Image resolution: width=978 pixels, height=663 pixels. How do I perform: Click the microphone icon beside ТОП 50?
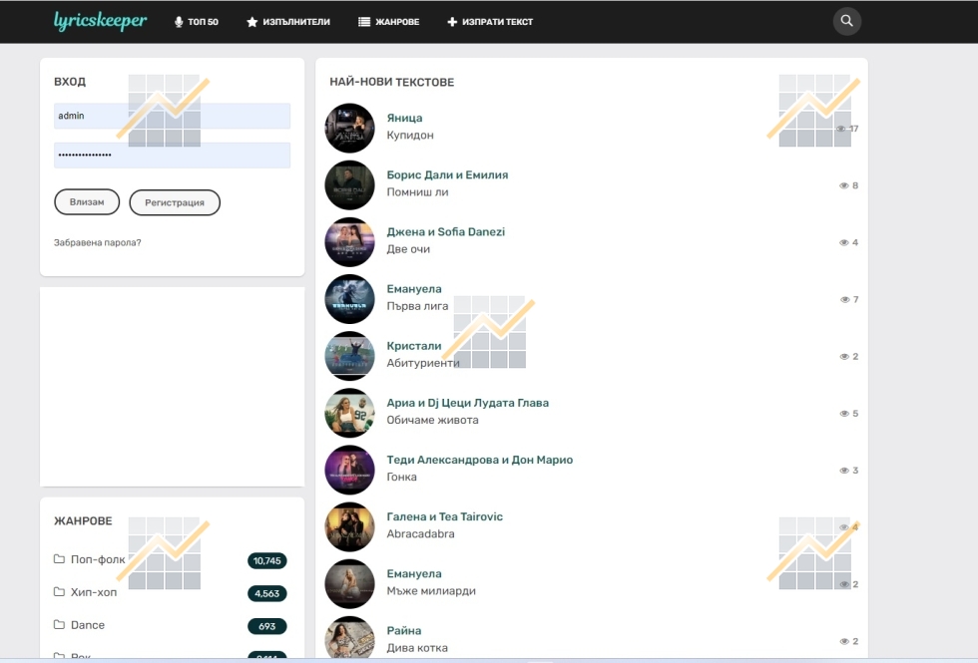click(179, 22)
